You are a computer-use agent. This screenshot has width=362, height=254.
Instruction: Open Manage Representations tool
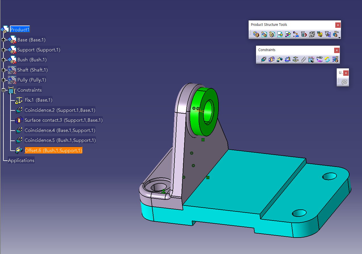[x=328, y=34]
